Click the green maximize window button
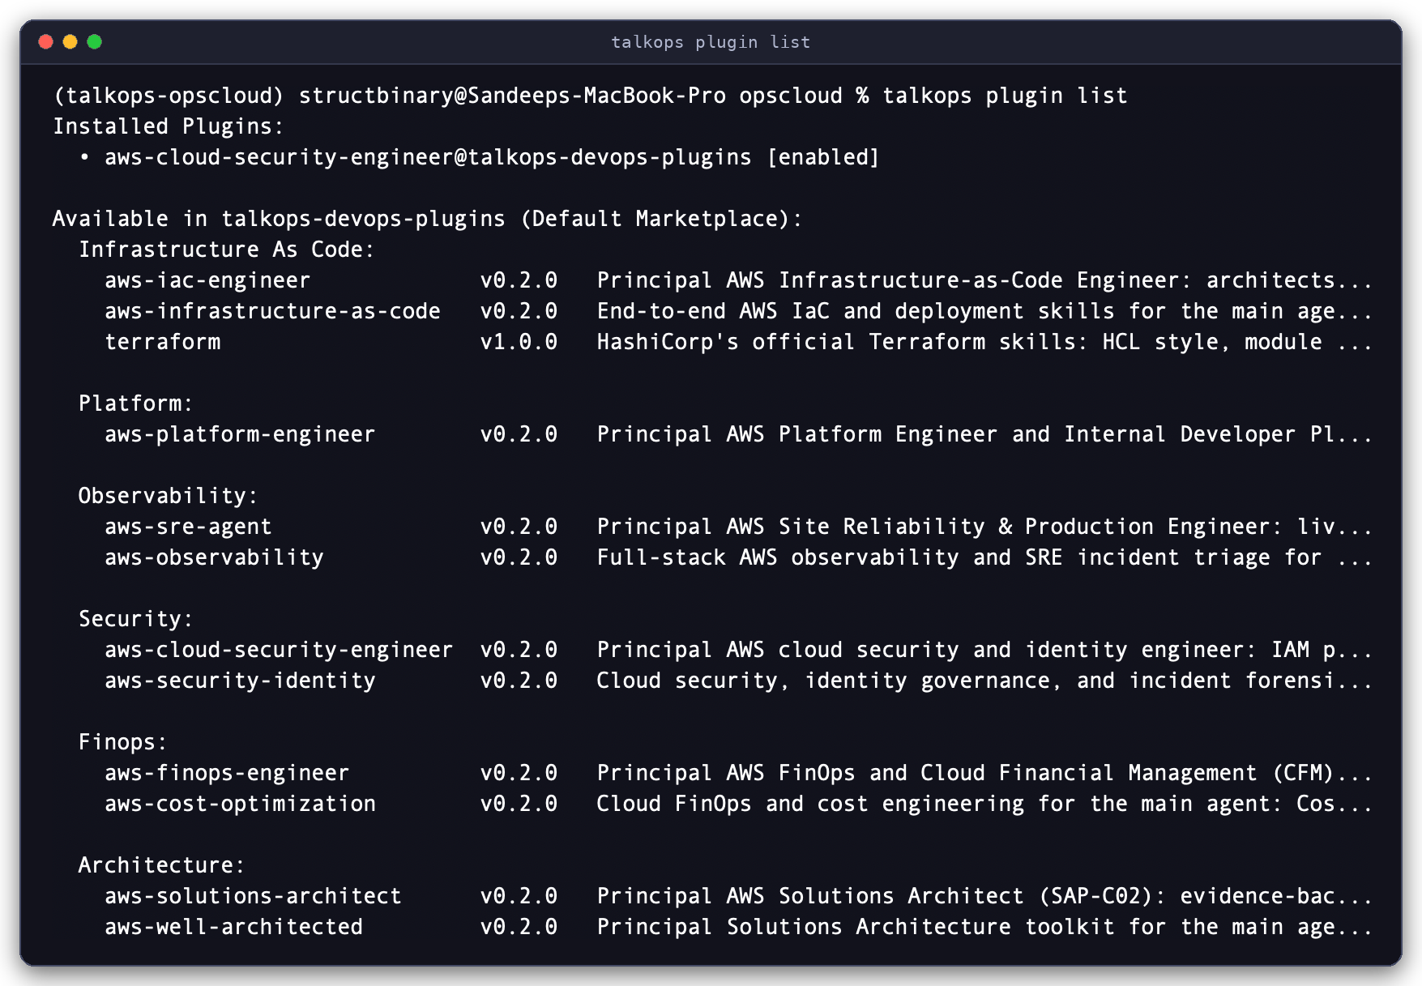This screenshot has width=1422, height=986. point(95,41)
